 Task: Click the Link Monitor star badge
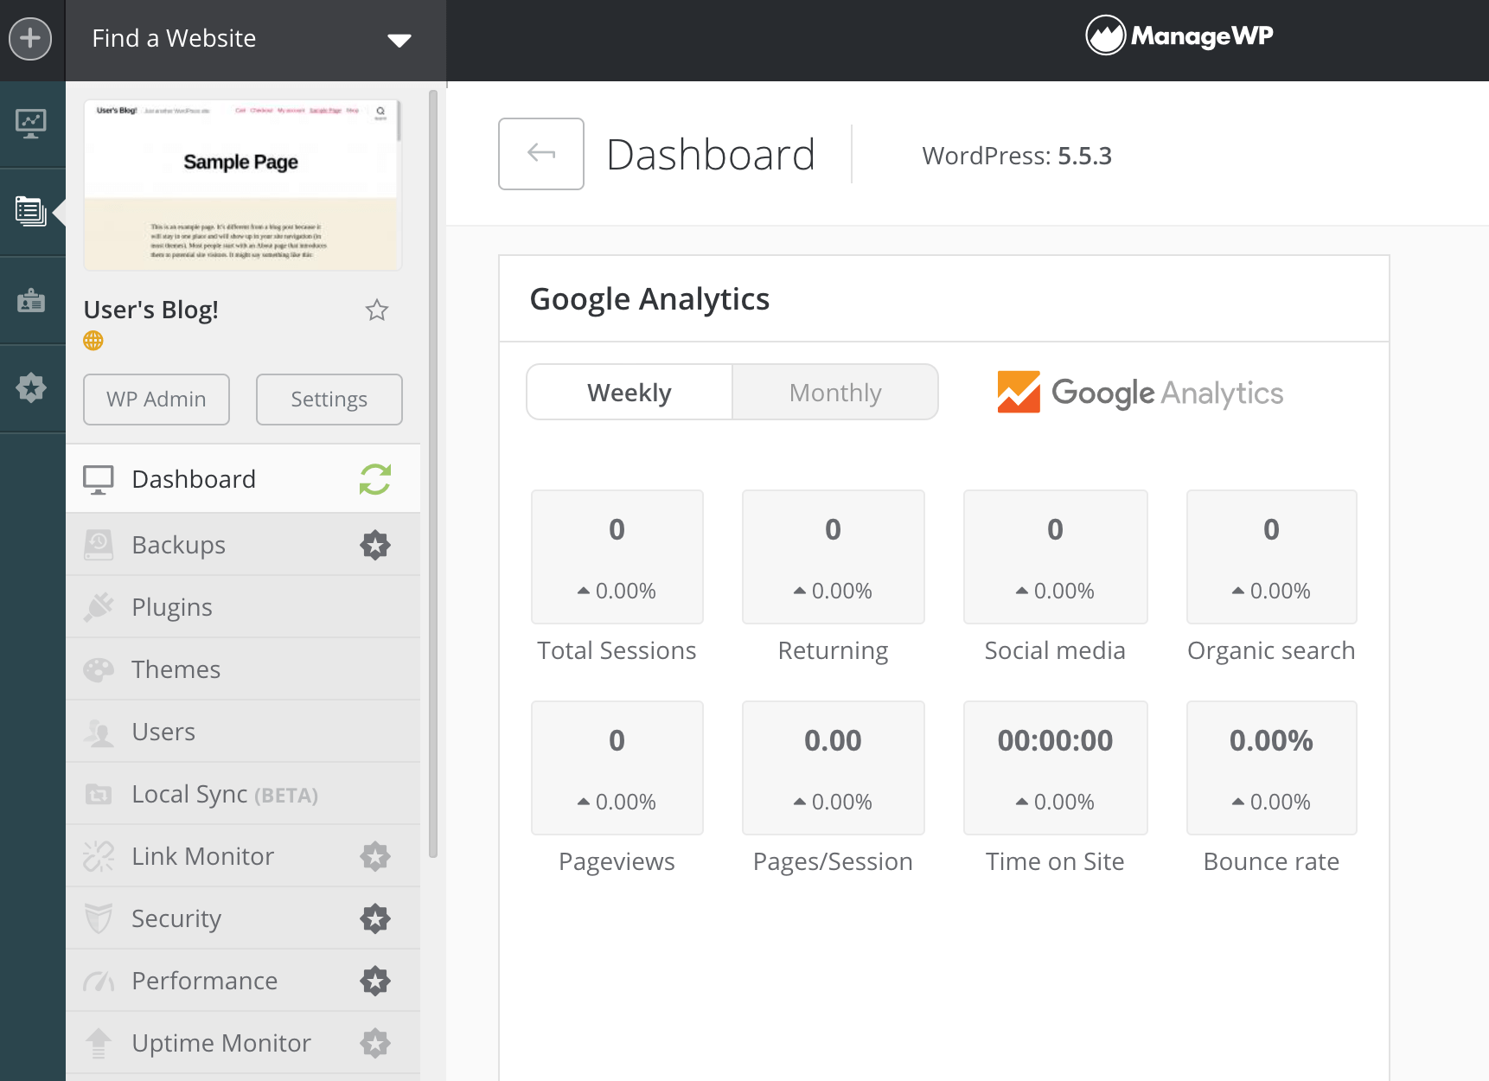[x=375, y=856]
